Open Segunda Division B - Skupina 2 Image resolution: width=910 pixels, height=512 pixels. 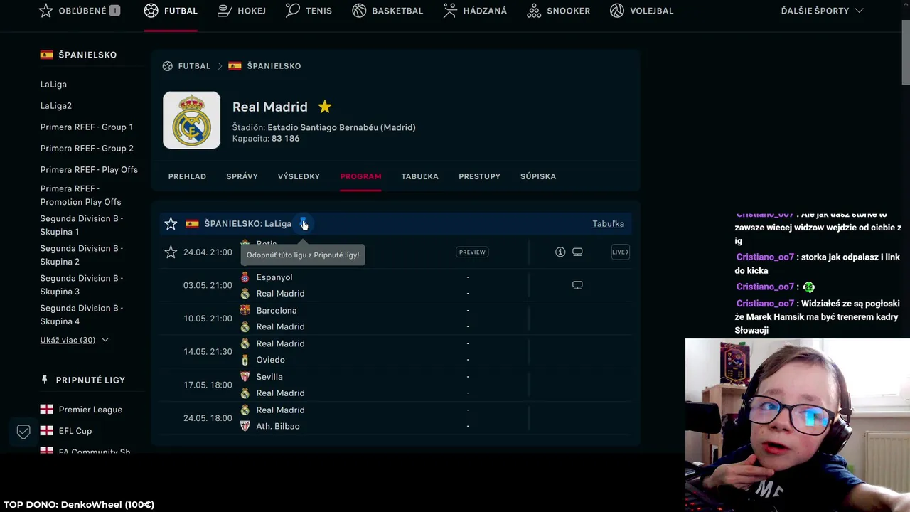pyautogui.click(x=82, y=255)
